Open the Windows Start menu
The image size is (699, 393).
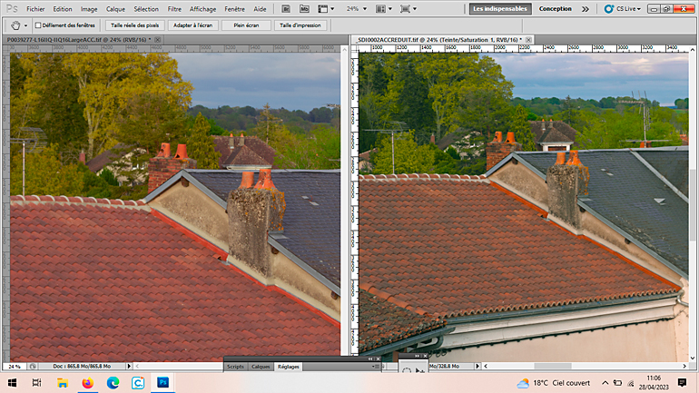(x=12, y=383)
